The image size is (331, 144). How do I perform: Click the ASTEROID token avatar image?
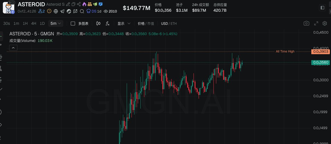click(x=9, y=8)
